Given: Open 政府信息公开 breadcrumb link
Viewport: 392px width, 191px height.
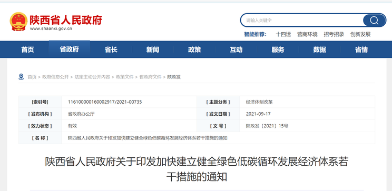Looking at the screenshot, I should pyautogui.click(x=55, y=77).
